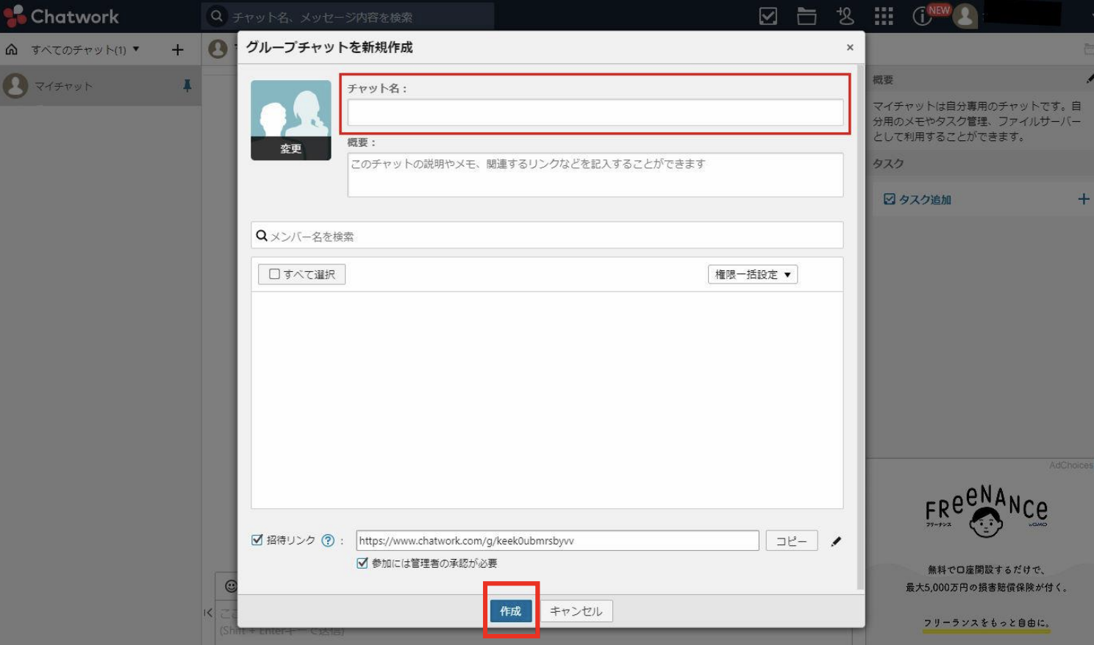Open the apps grid icon in header
The height and width of the screenshot is (645, 1094).
(x=884, y=16)
